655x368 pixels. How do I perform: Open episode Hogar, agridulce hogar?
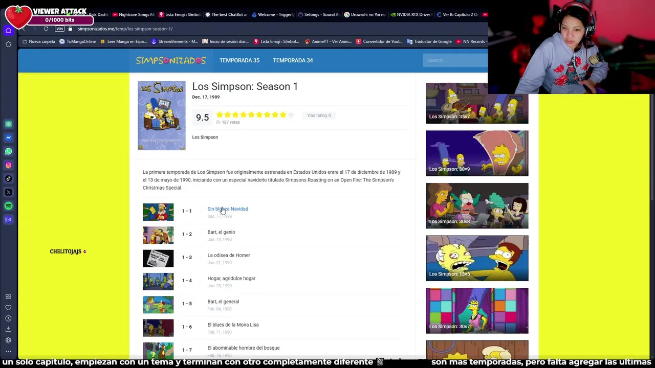click(231, 279)
